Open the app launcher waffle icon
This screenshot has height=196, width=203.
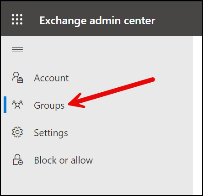click(17, 19)
